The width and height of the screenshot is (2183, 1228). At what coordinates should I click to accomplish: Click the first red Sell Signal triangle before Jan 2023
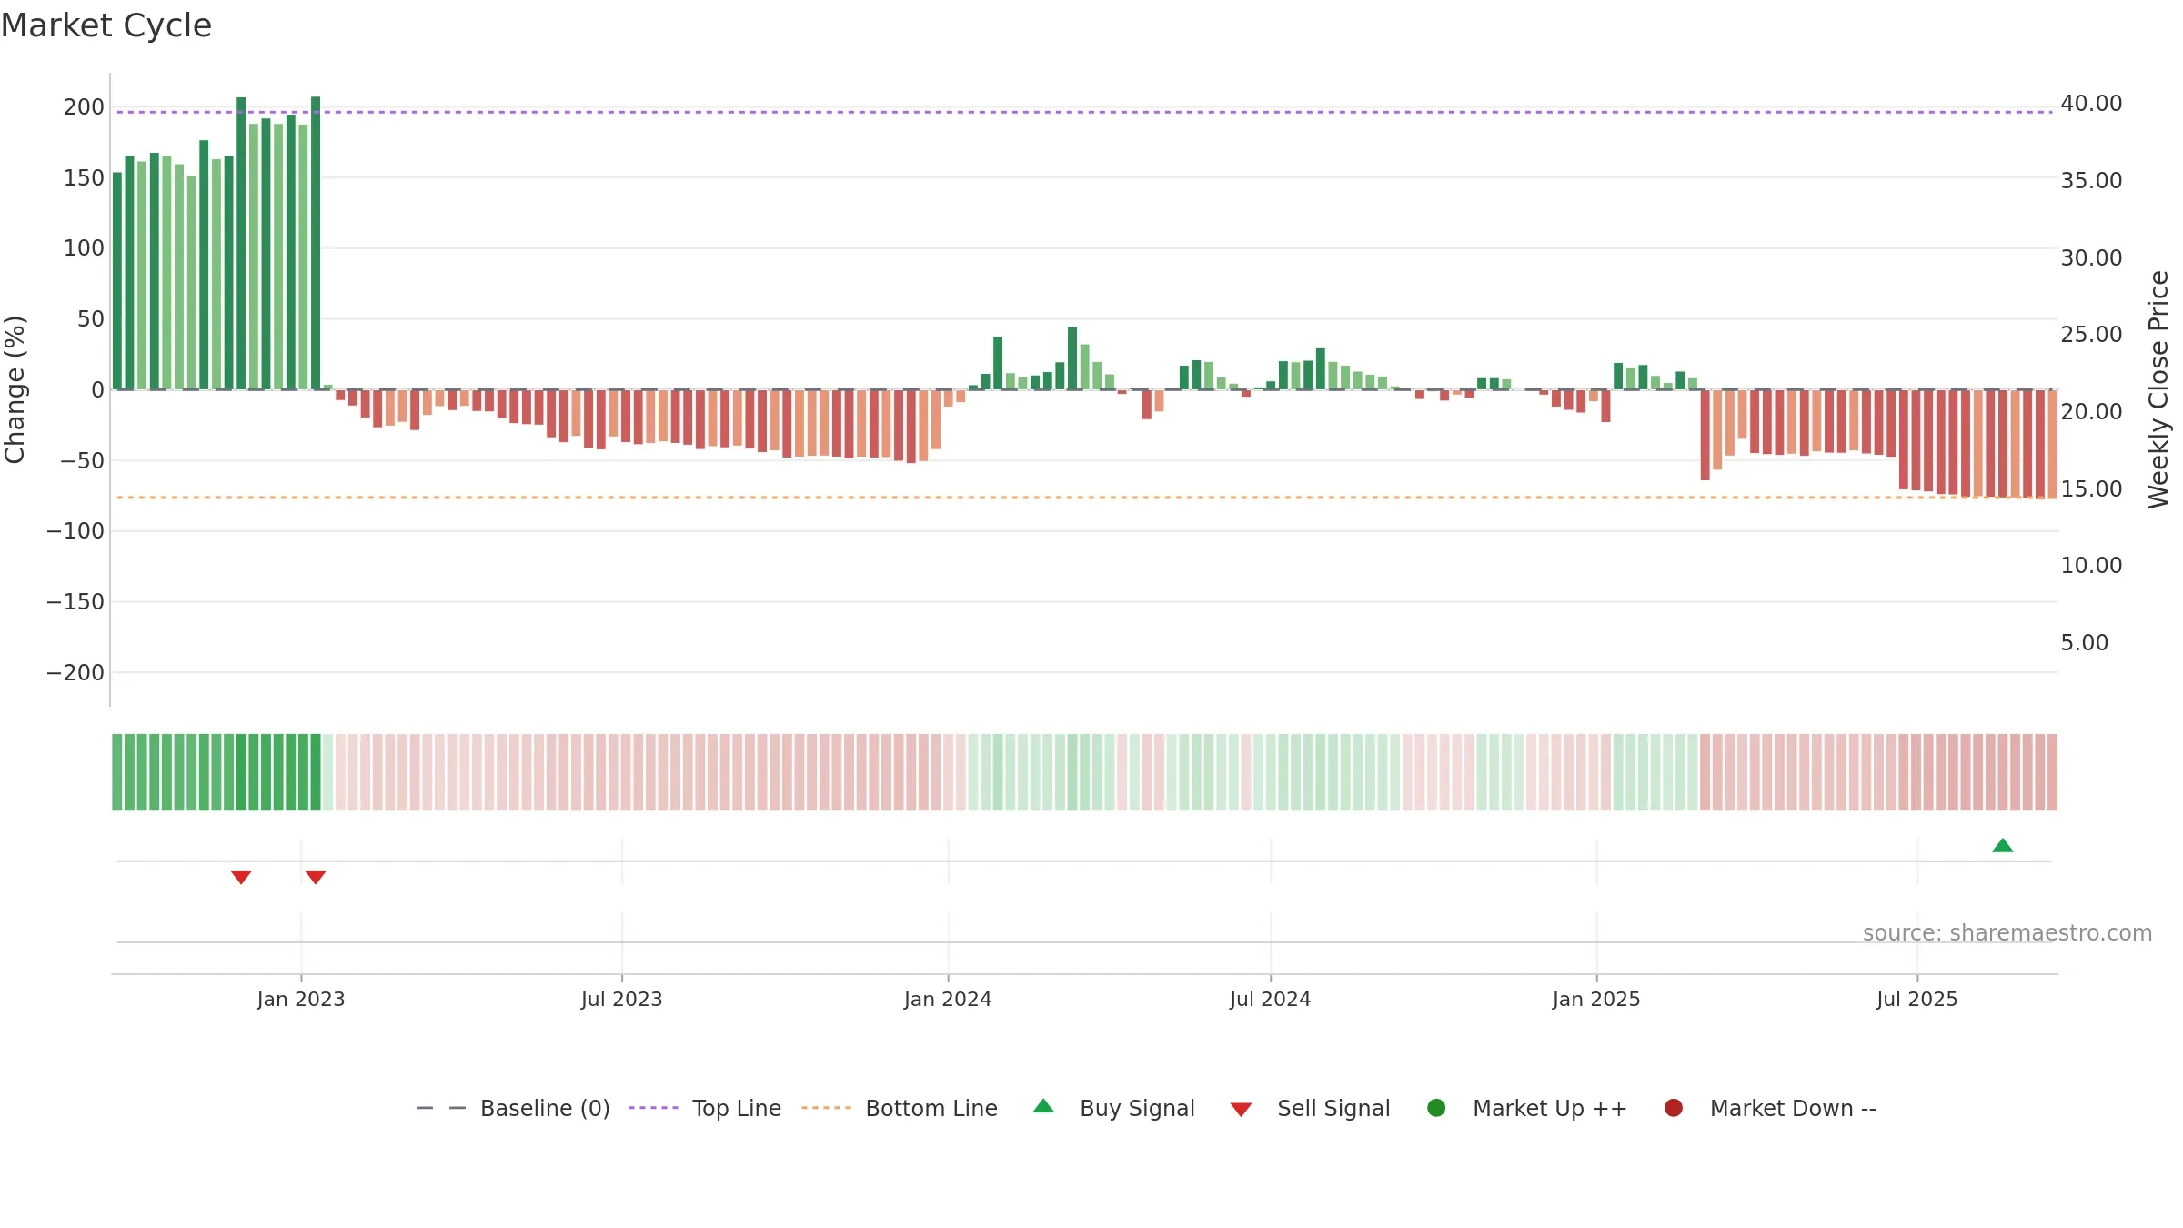tap(241, 877)
